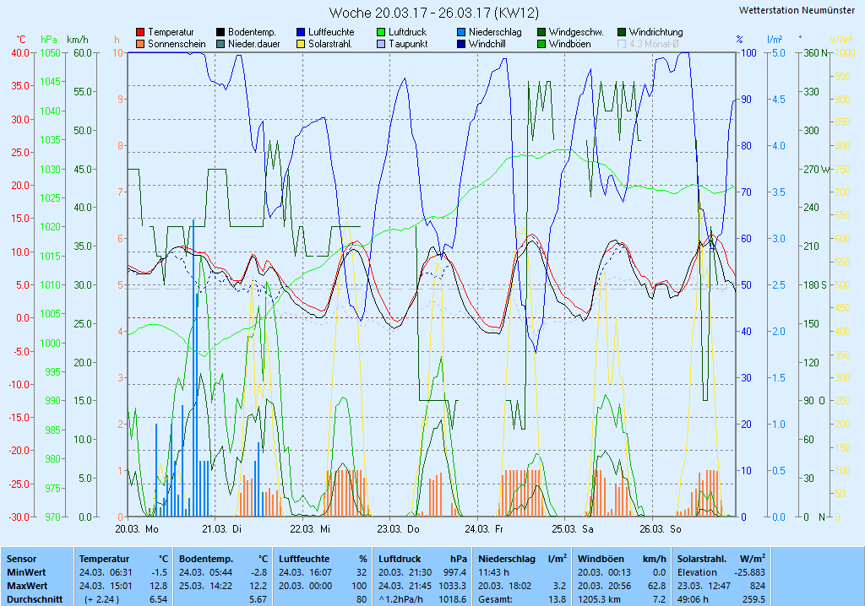The width and height of the screenshot is (865, 606).
Task: Select the 'MinWert' row label
Action: (26, 572)
